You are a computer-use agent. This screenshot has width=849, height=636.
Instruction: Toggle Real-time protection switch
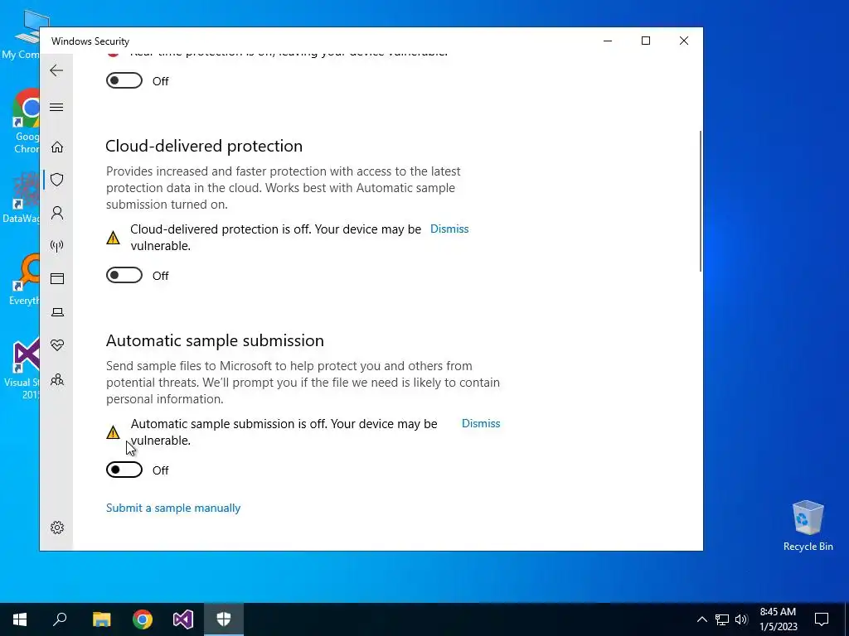click(x=124, y=80)
